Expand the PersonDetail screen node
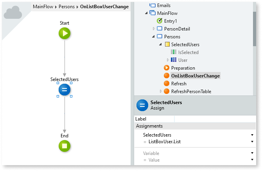This screenshot has width=262, height=171. point(154,29)
